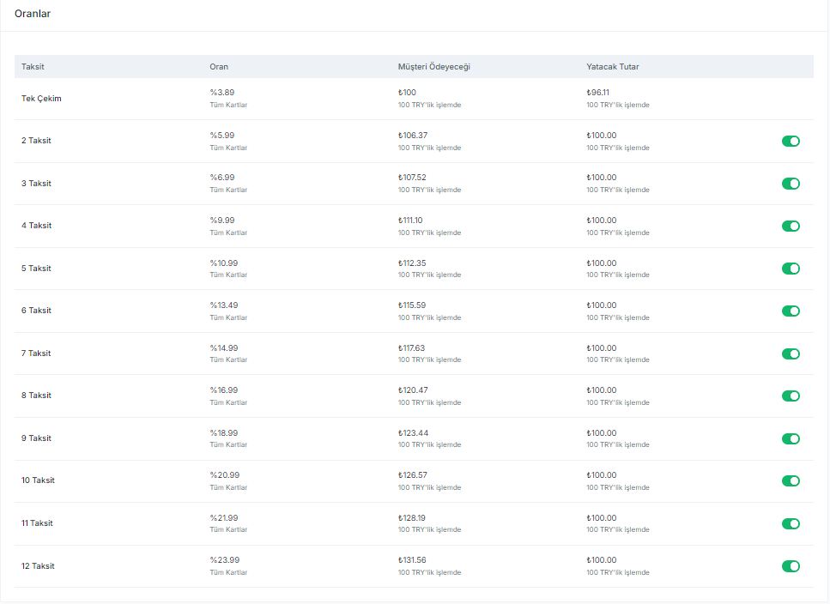This screenshot has width=830, height=604.
Task: Click the ₺100 Tek Çekim customer amount
Action: pos(407,93)
